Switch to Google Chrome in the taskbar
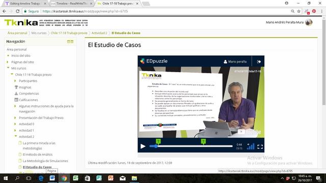 click(x=64, y=178)
